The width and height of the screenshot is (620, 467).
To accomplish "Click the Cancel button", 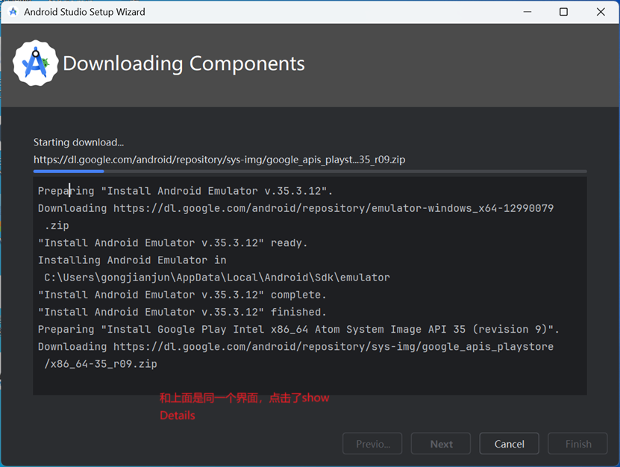I will 509,444.
